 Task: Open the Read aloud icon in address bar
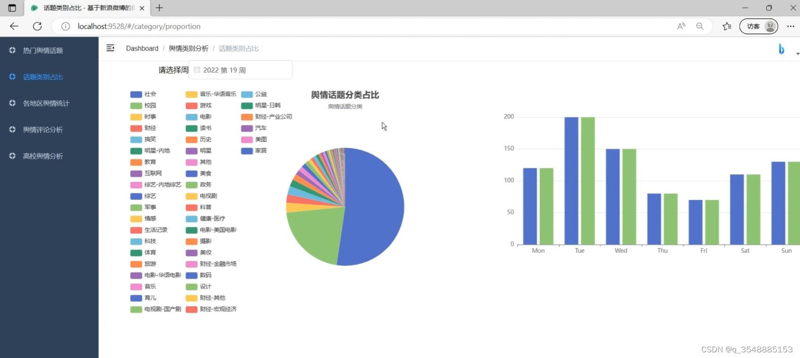pyautogui.click(x=681, y=26)
